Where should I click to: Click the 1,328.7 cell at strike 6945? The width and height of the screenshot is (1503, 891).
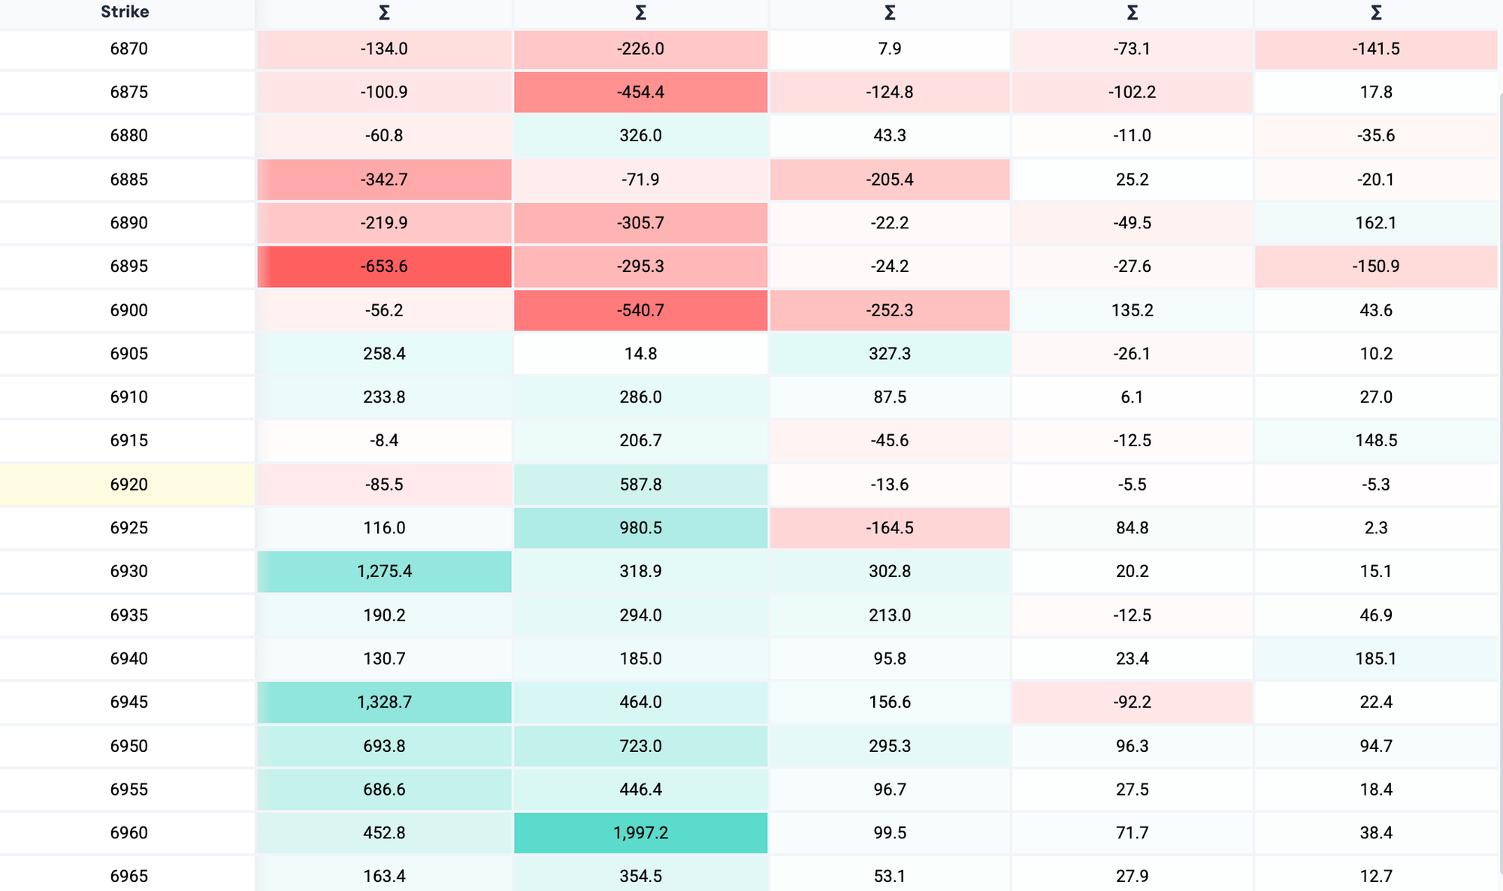pyautogui.click(x=384, y=702)
